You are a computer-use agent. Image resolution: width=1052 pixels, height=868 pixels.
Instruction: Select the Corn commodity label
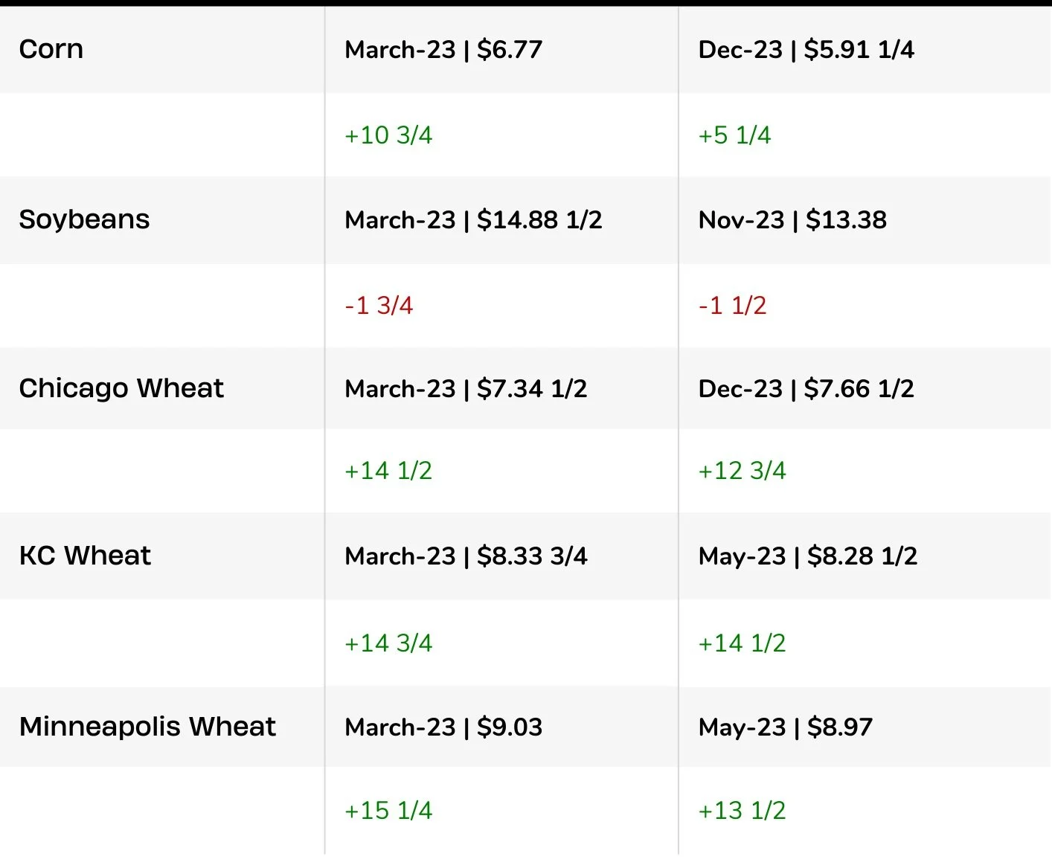pyautogui.click(x=51, y=49)
